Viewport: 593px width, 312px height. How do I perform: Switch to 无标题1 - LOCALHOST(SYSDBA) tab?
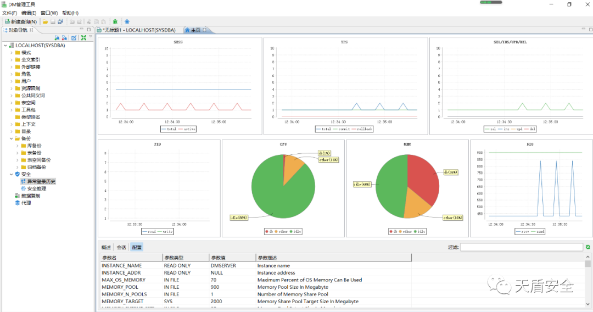(138, 30)
